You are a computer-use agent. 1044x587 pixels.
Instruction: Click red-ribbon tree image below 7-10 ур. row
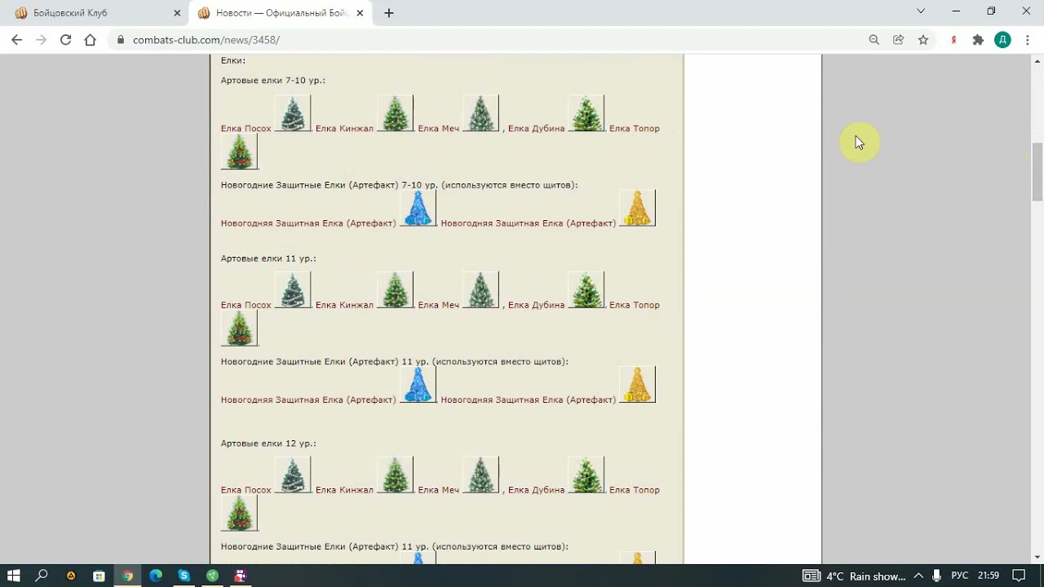click(239, 152)
